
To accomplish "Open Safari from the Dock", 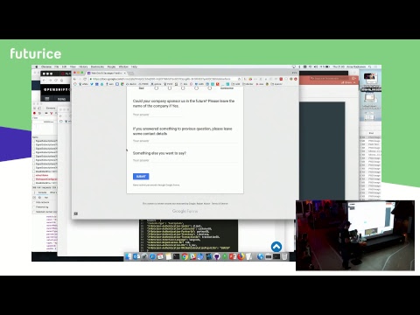I will tap(152, 256).
